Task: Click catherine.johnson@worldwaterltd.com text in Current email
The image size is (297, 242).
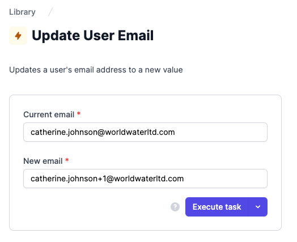Action: pyautogui.click(x=103, y=132)
